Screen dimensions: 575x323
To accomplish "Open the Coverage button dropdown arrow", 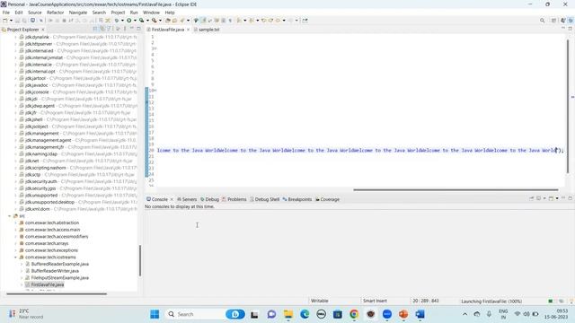I will (x=147, y=21).
